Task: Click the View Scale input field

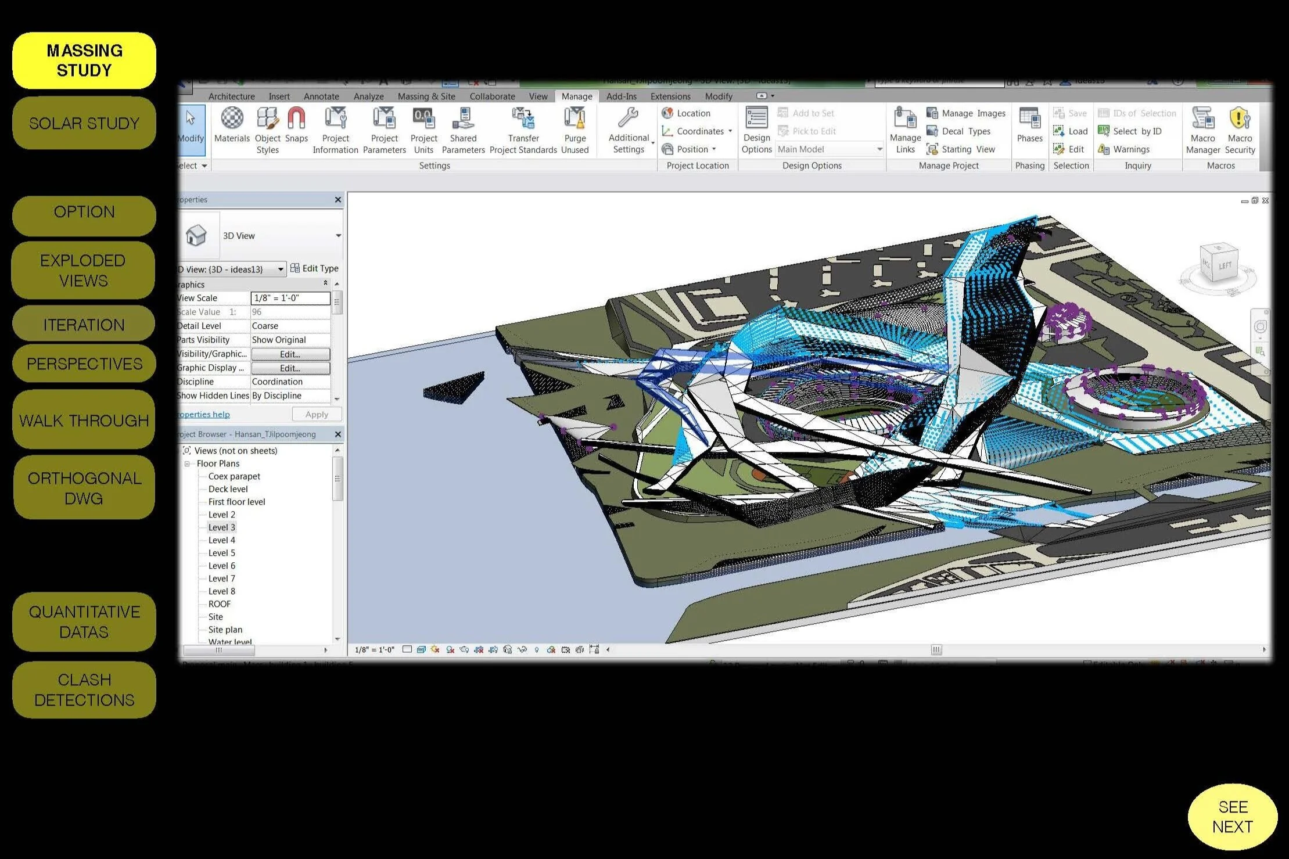Action: click(x=290, y=298)
